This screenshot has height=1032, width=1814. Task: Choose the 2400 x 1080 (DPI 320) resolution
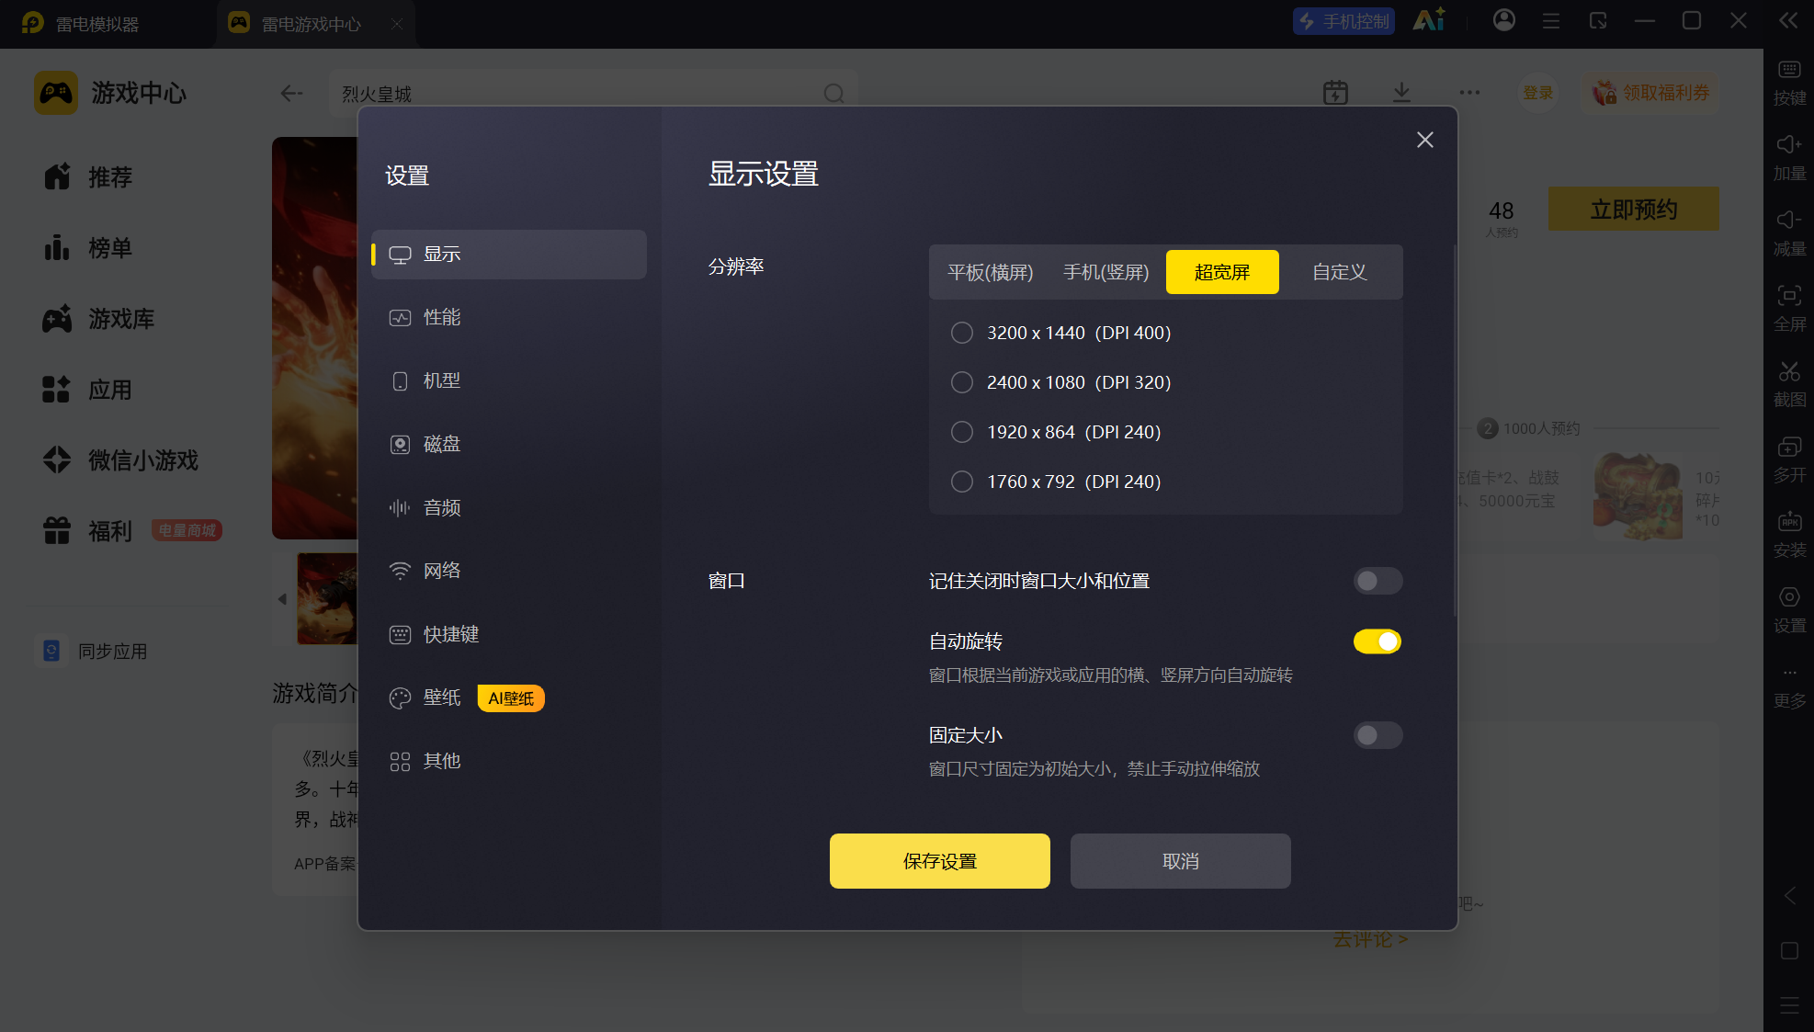[x=1061, y=382]
